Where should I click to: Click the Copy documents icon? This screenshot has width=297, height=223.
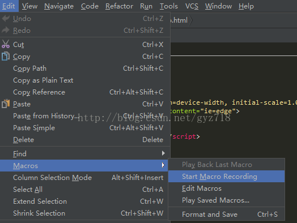point(6,57)
